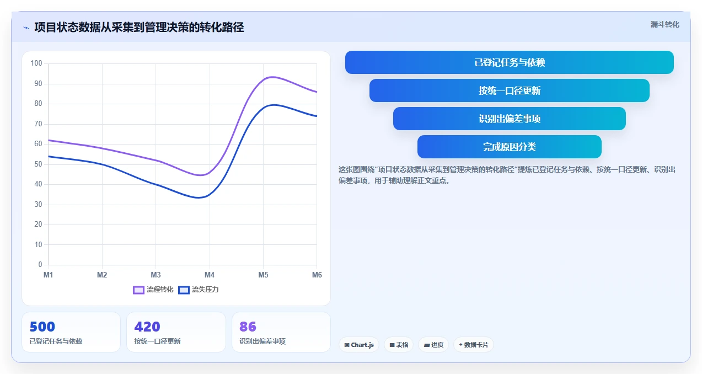Click the 数据卡片 chip icon
702x374 pixels.
[x=460, y=345]
